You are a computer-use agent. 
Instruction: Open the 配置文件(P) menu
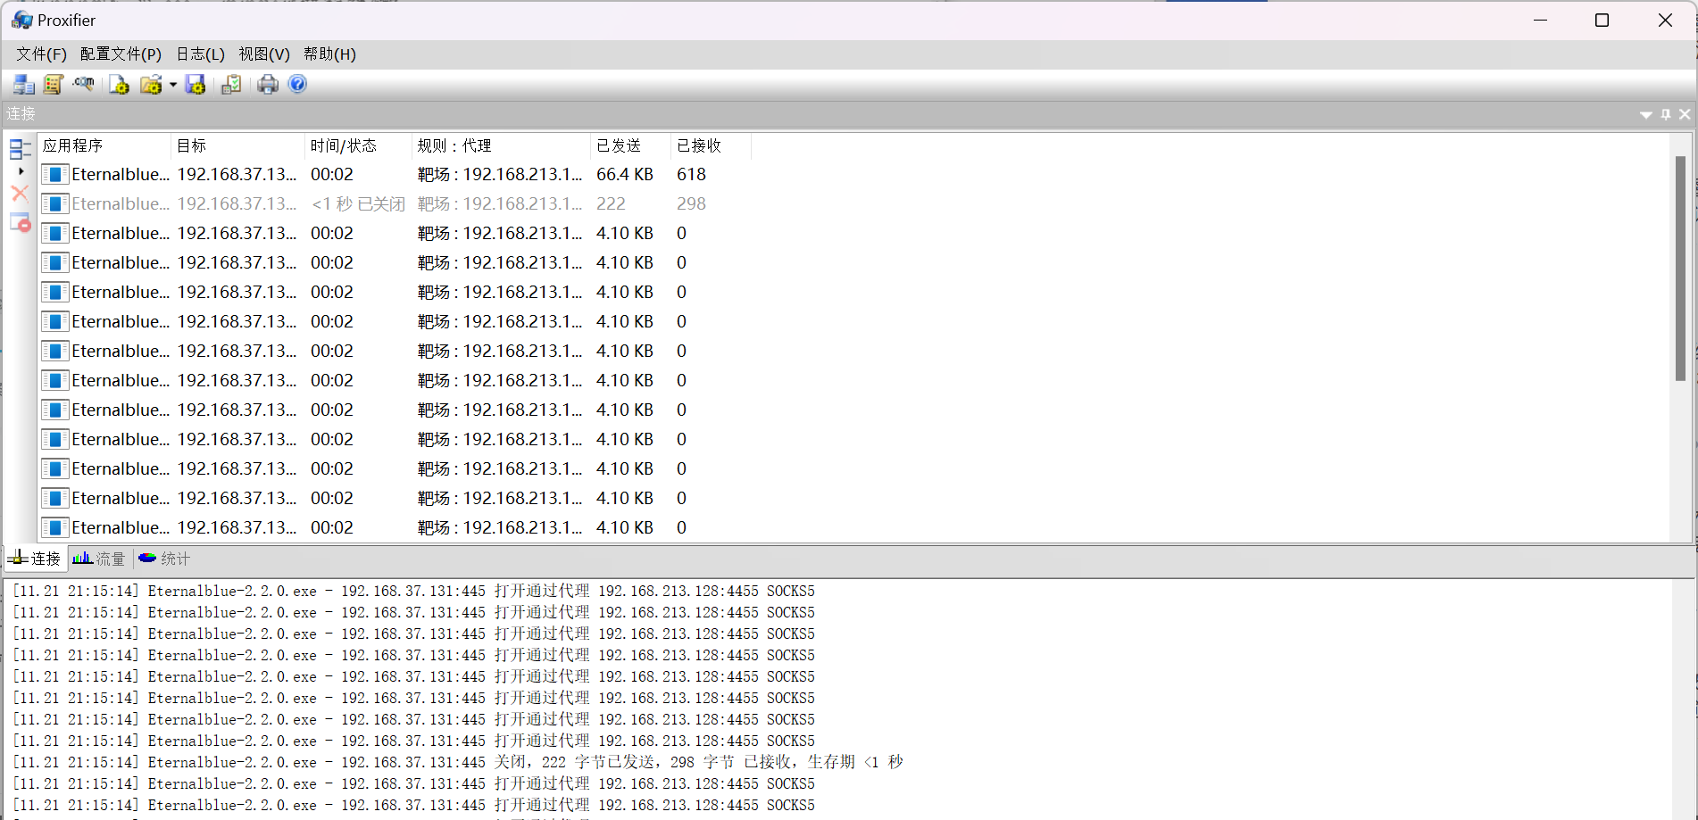121,54
